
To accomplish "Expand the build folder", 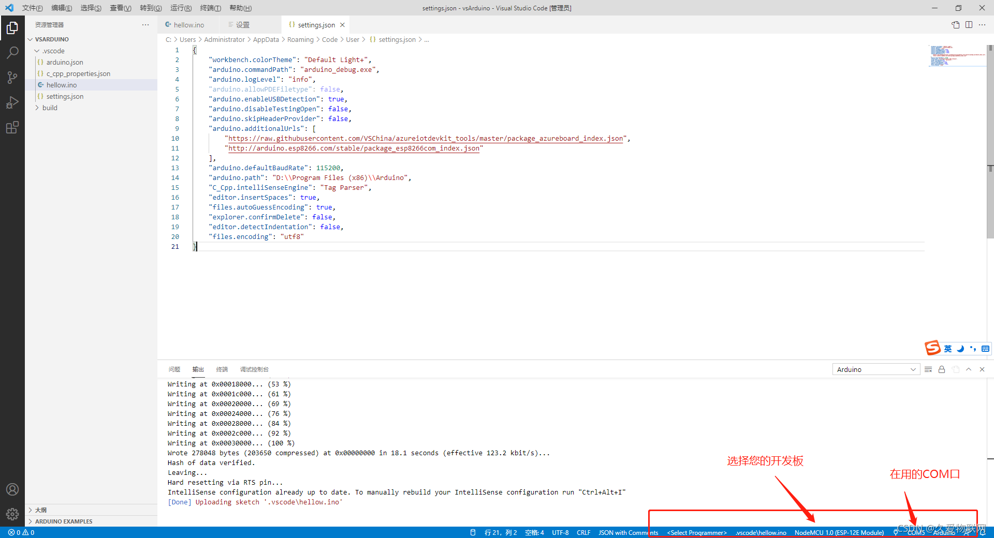I will tap(91, 108).
